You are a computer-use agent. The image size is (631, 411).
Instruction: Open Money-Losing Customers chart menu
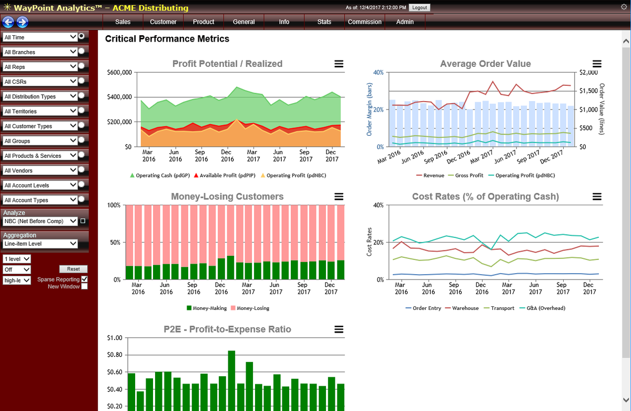tap(339, 196)
